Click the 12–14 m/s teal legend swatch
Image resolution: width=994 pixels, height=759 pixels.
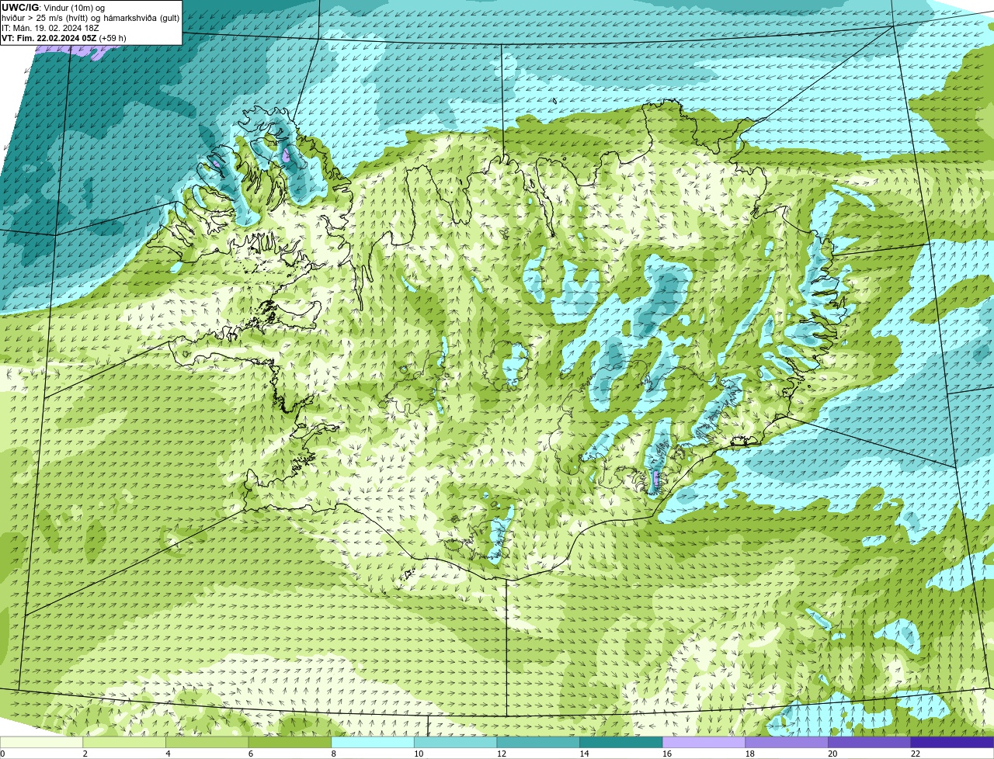click(538, 742)
